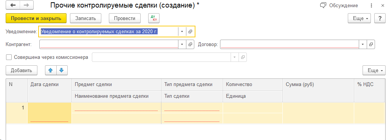
Task: Open the Обсуждение discussion panel
Action: coord(339,5)
